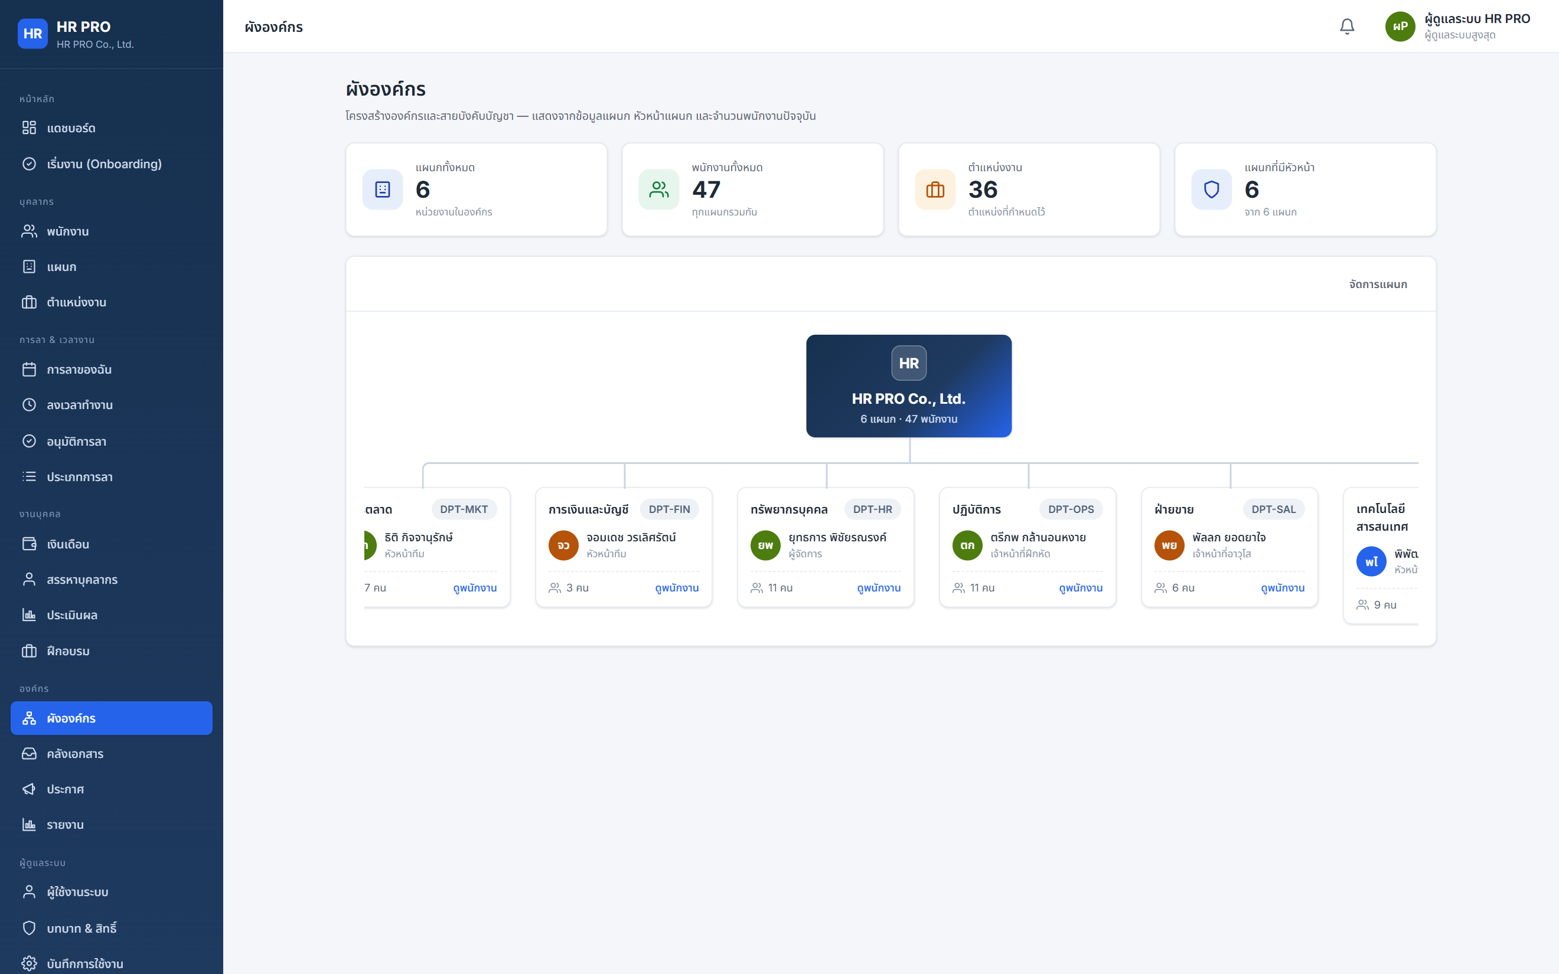This screenshot has height=974, width=1559.
Task: Click the DPT-MKT department code badge
Action: pyautogui.click(x=464, y=509)
